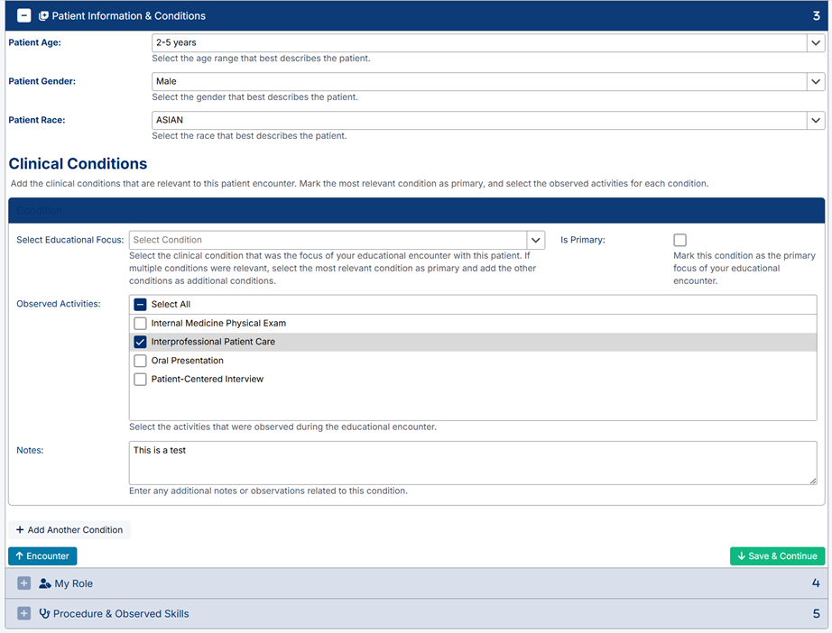
Task: Expand the My Role section plus icon
Action: (24, 583)
